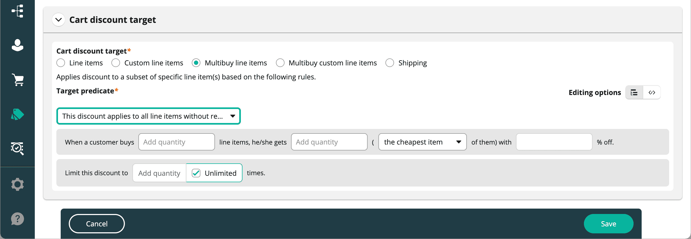The height and width of the screenshot is (239, 691).
Task: Open the target predicate dropdown
Action: click(148, 116)
